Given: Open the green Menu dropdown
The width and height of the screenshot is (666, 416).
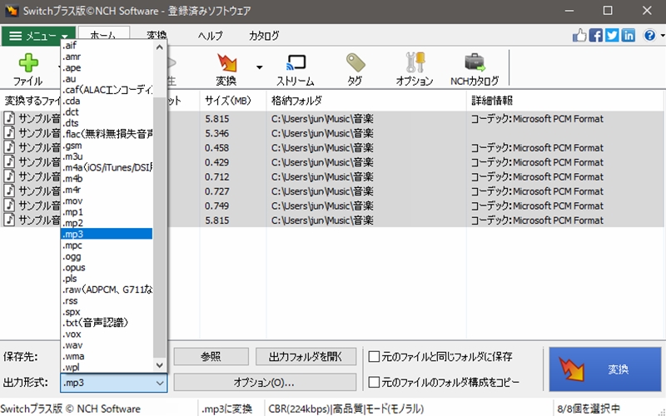Looking at the screenshot, I should [x=38, y=36].
